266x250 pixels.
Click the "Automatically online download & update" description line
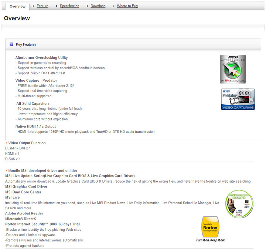pyautogui.click(x=128, y=181)
